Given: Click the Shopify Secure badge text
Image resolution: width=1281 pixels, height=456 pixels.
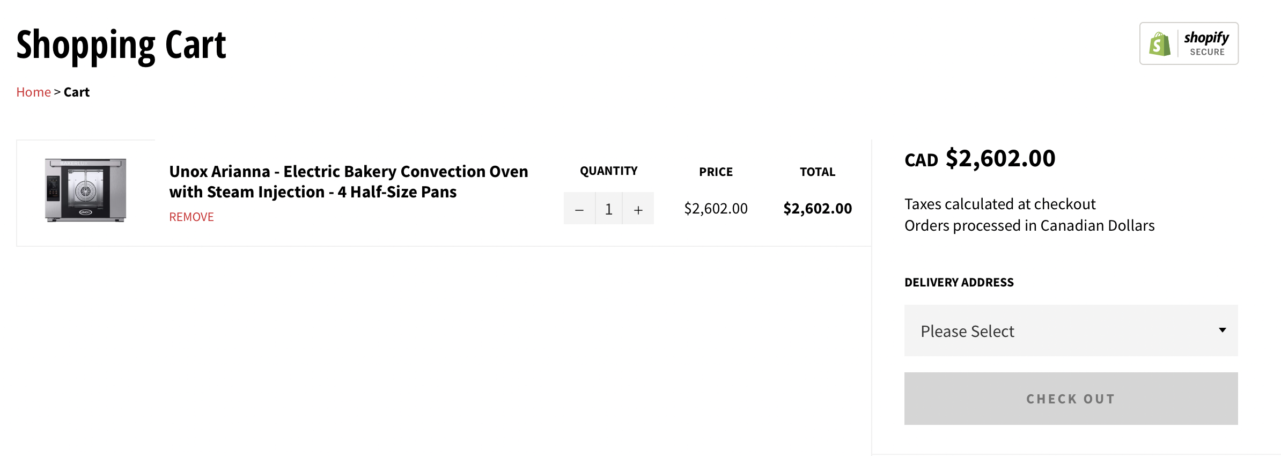Looking at the screenshot, I should pyautogui.click(x=1206, y=44).
